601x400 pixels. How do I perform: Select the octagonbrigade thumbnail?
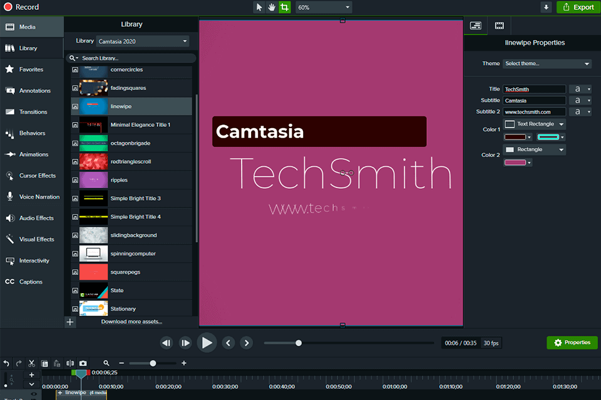[93, 143]
